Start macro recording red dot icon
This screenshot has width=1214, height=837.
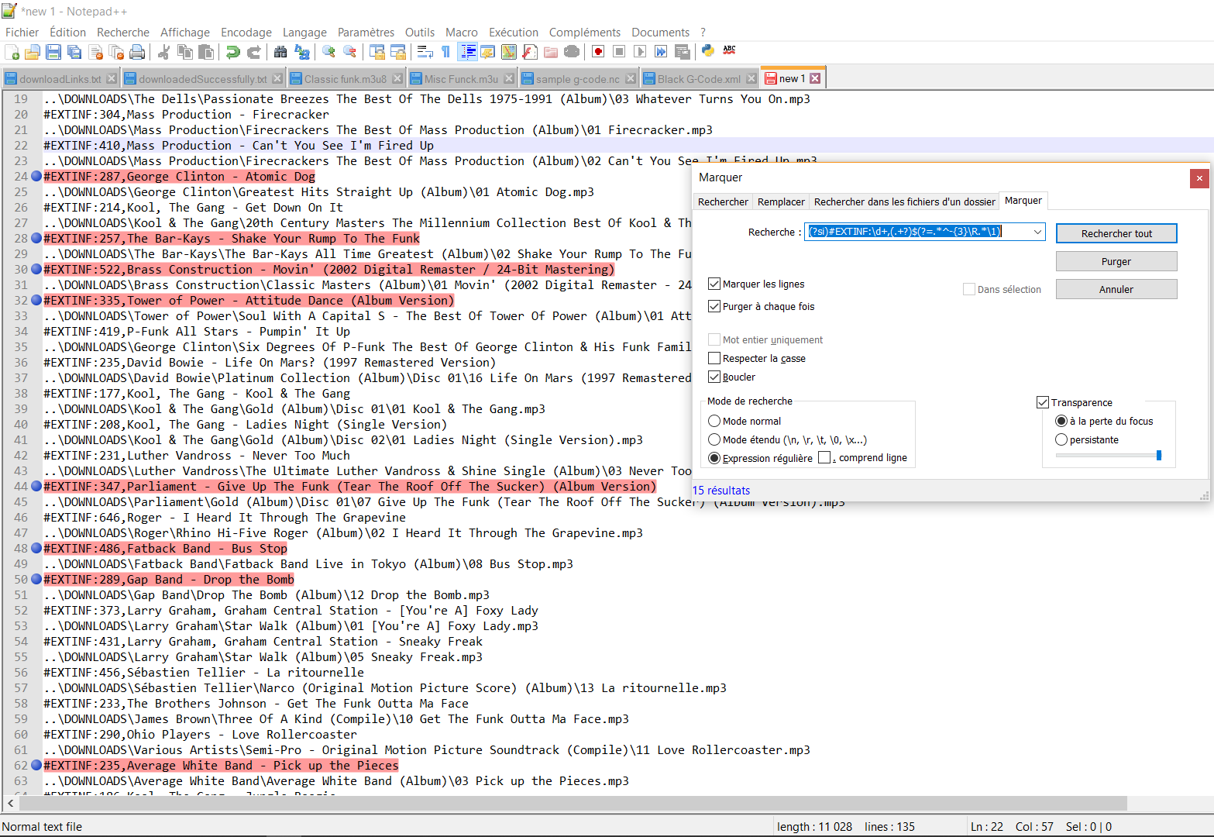[598, 52]
